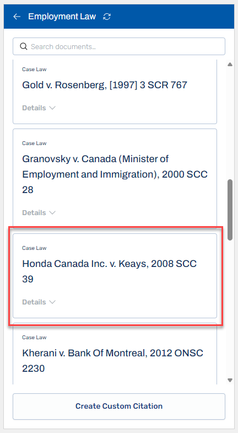Click chevron next to Honda Canada Details
Viewport: 238px width, 433px height.
coord(52,302)
